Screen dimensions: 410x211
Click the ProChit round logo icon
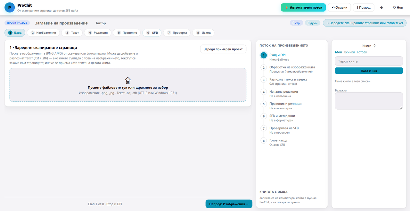click(10, 7)
